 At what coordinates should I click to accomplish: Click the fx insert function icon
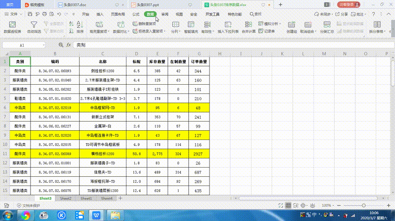click(68, 45)
